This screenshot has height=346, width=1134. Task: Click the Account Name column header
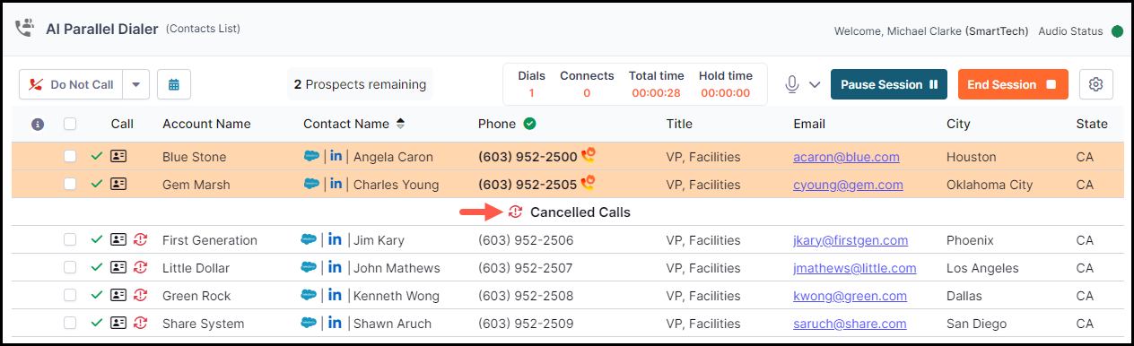click(x=206, y=124)
